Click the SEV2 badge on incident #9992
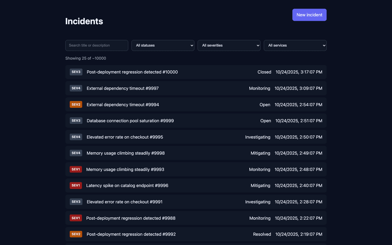The width and height of the screenshot is (392, 245). point(76,234)
